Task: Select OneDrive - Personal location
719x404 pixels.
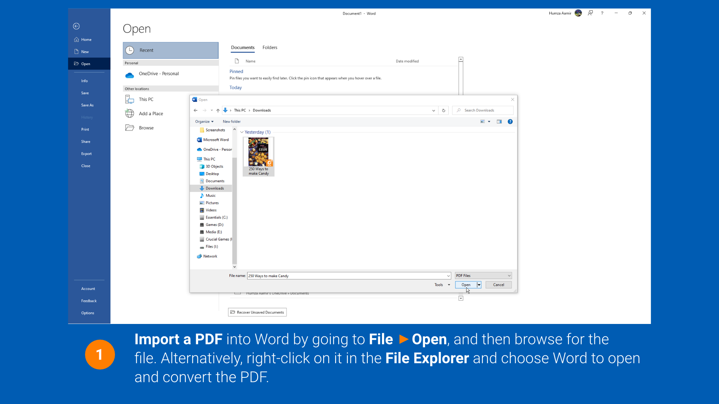Action: point(171,74)
